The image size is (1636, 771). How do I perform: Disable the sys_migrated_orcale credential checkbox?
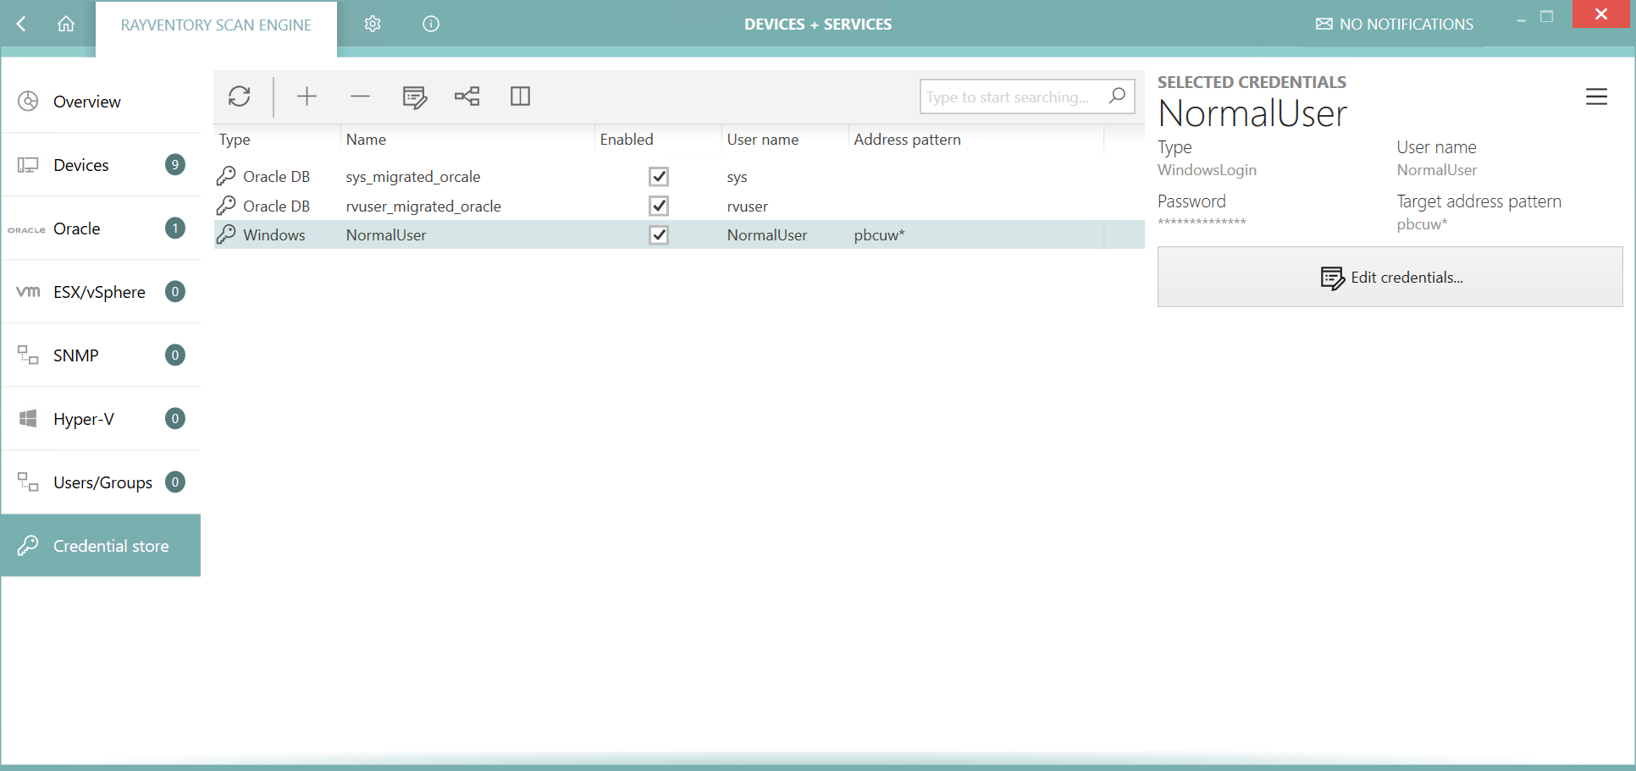coord(658,177)
